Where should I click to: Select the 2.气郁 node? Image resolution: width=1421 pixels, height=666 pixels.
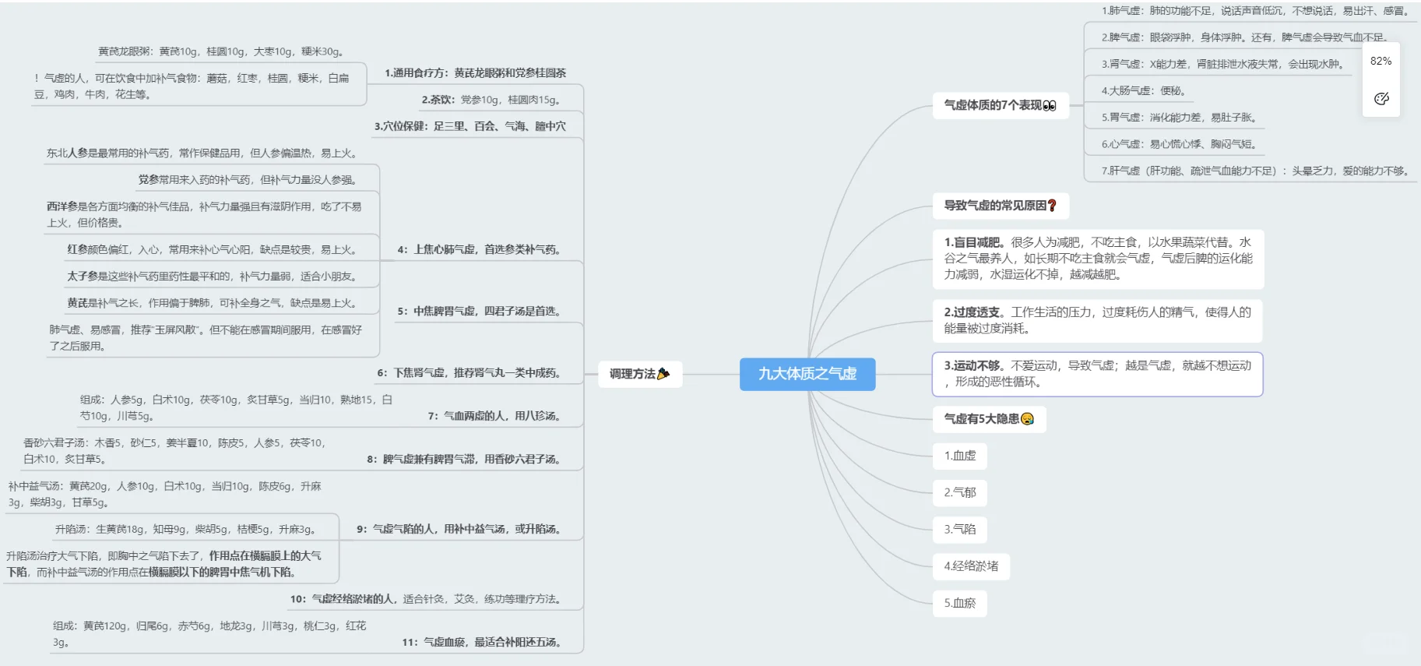click(960, 492)
